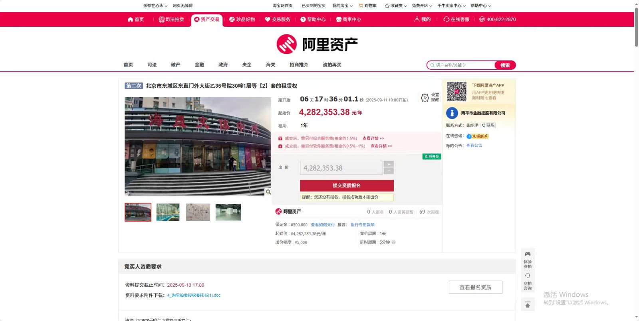Click the 查看报名资质 button
Viewport: 639px width, 321px height.
475,288
